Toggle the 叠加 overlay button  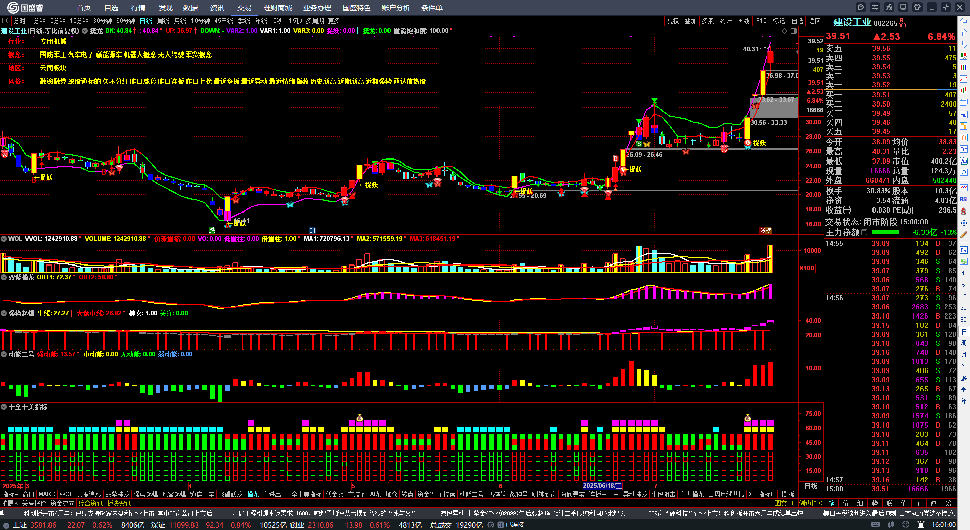pyautogui.click(x=691, y=21)
